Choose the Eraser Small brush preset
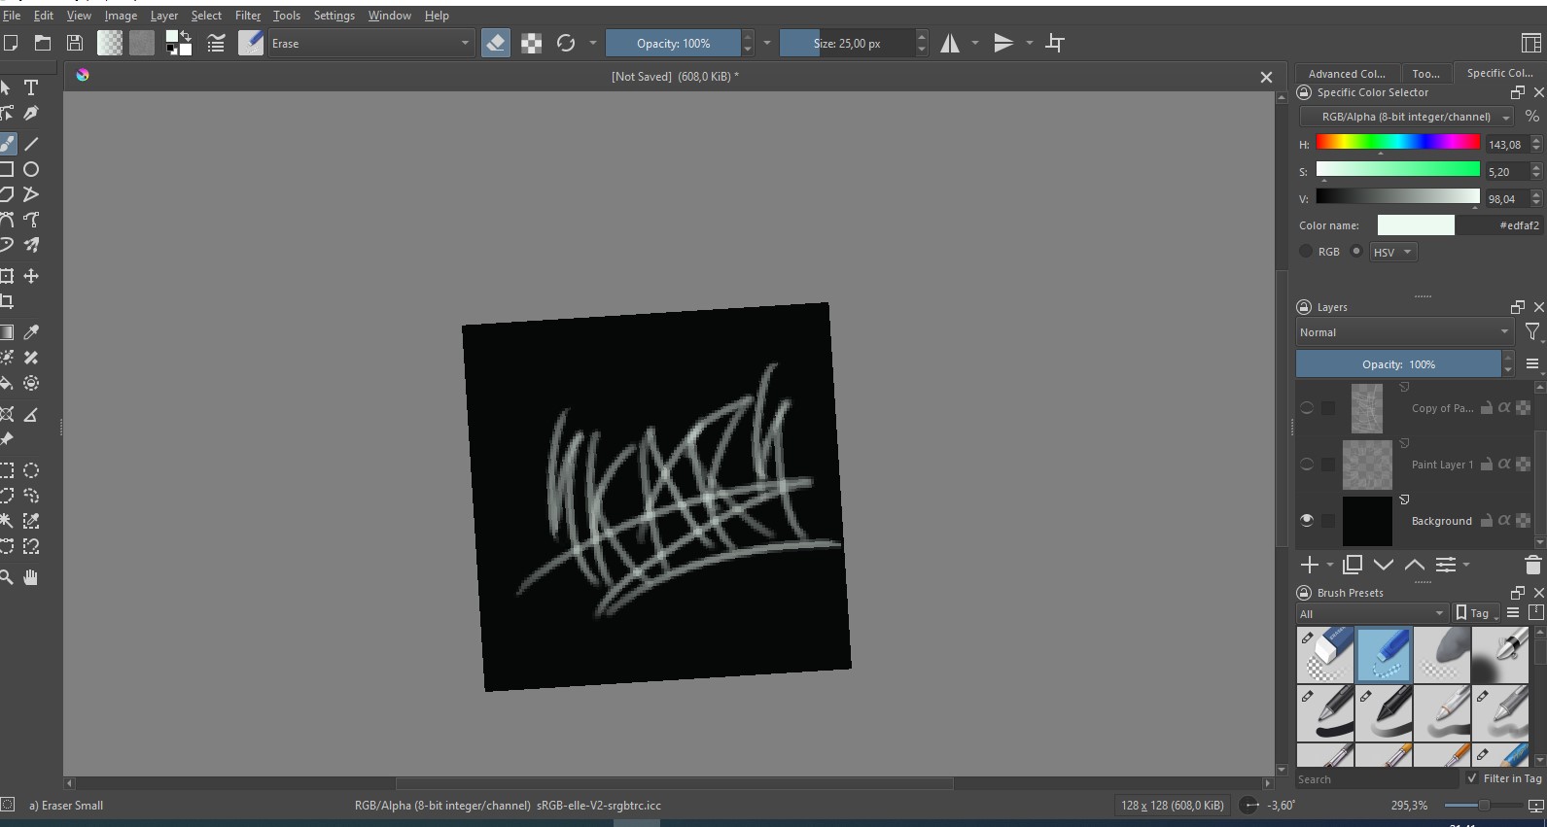The width and height of the screenshot is (1547, 827). 1383,654
